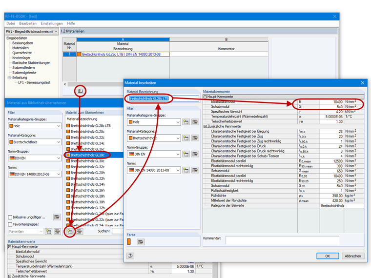
Task: Edit the Norm in Material bearbeiten dialog
Action: (x=195, y=170)
